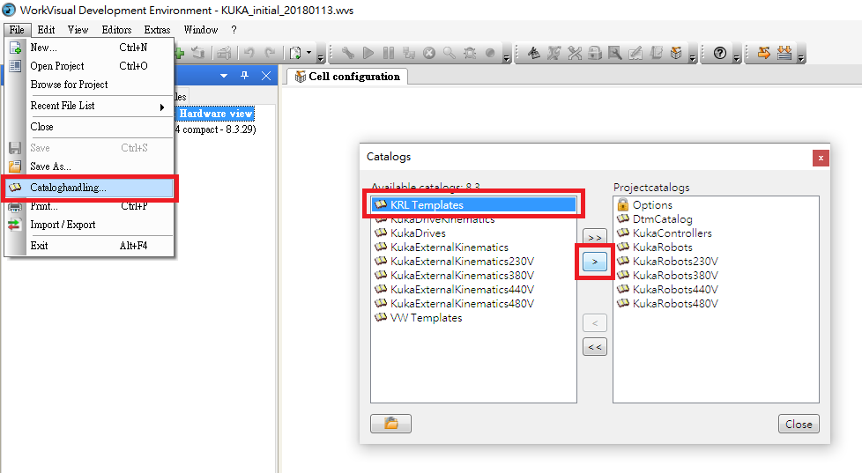Select Browse for Project menu entry
The image size is (862, 473).
[90, 85]
